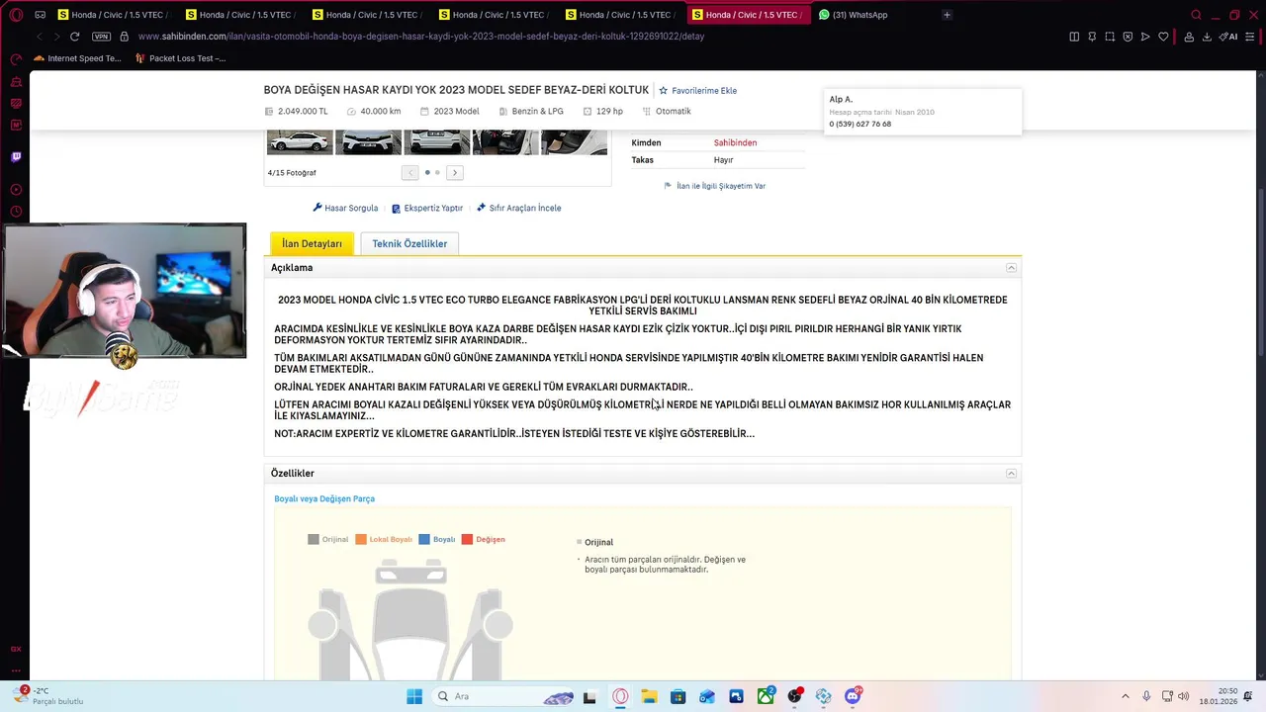Click İlan ile İlgili Şikayetim Var link
Viewport: 1266px width, 712px height.
tap(715, 186)
